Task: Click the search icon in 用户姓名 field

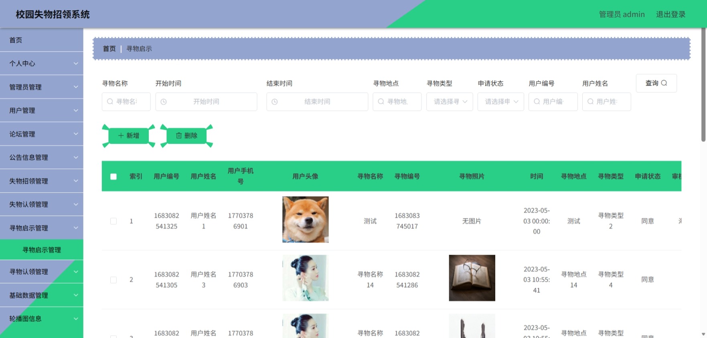Action: coord(590,102)
